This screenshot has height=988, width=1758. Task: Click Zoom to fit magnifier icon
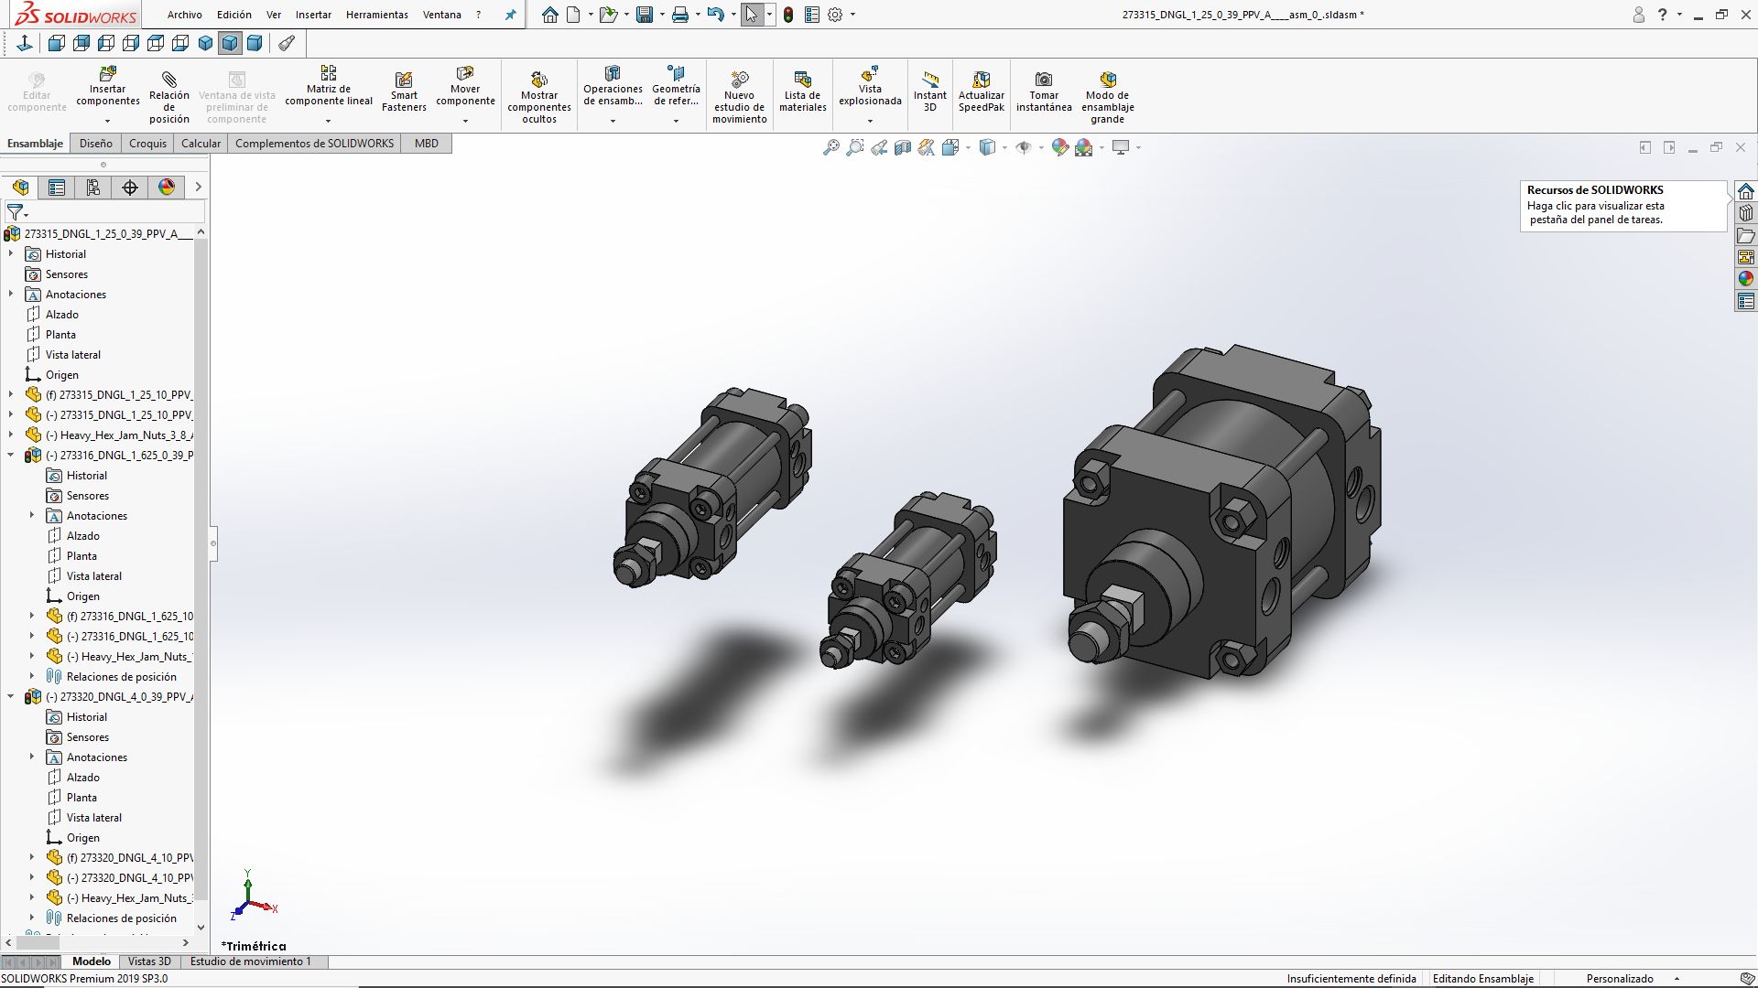tap(830, 147)
